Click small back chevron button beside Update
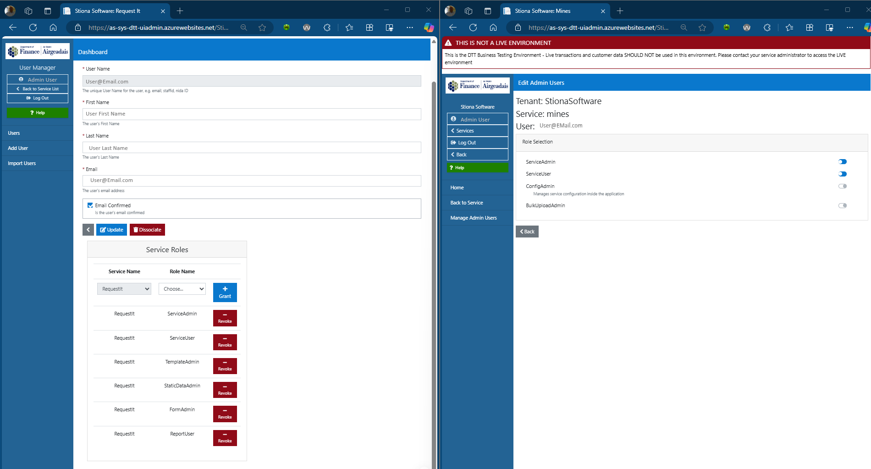 (x=88, y=230)
